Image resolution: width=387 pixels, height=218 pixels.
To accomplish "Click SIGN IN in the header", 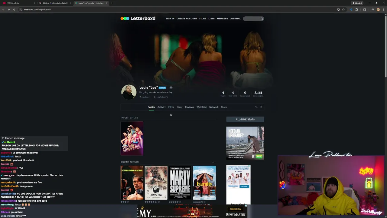I will pyautogui.click(x=170, y=18).
